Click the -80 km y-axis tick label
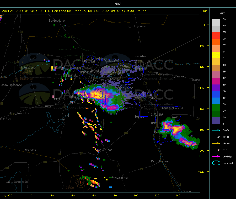 203,25
